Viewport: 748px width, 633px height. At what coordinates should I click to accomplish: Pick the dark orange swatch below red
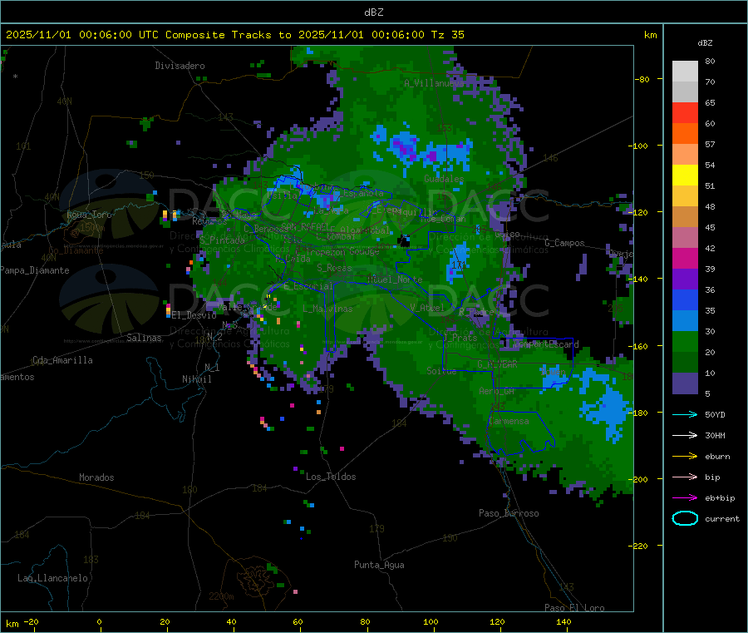tap(685, 134)
